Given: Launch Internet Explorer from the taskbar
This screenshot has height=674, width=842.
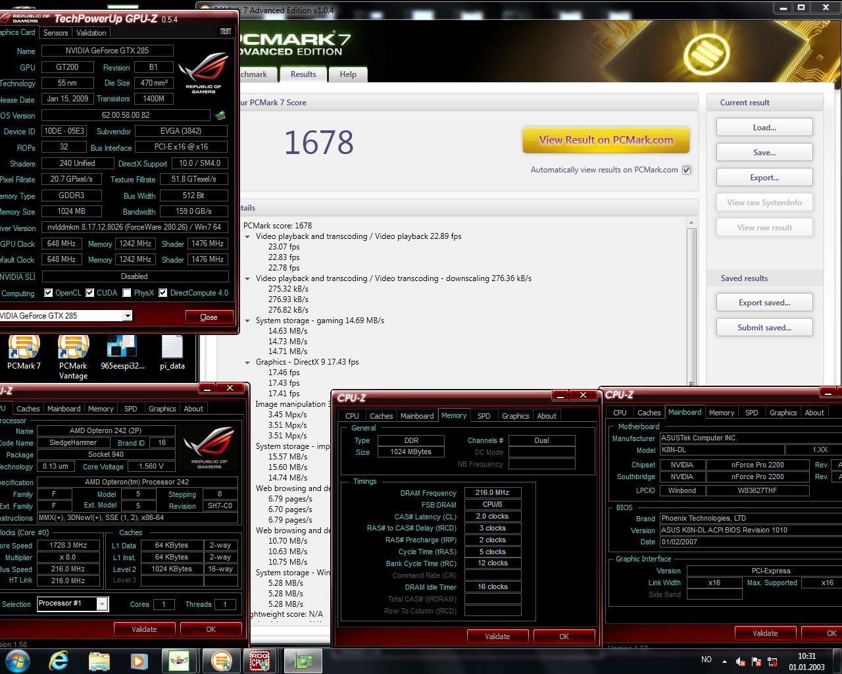Looking at the screenshot, I should (59, 660).
